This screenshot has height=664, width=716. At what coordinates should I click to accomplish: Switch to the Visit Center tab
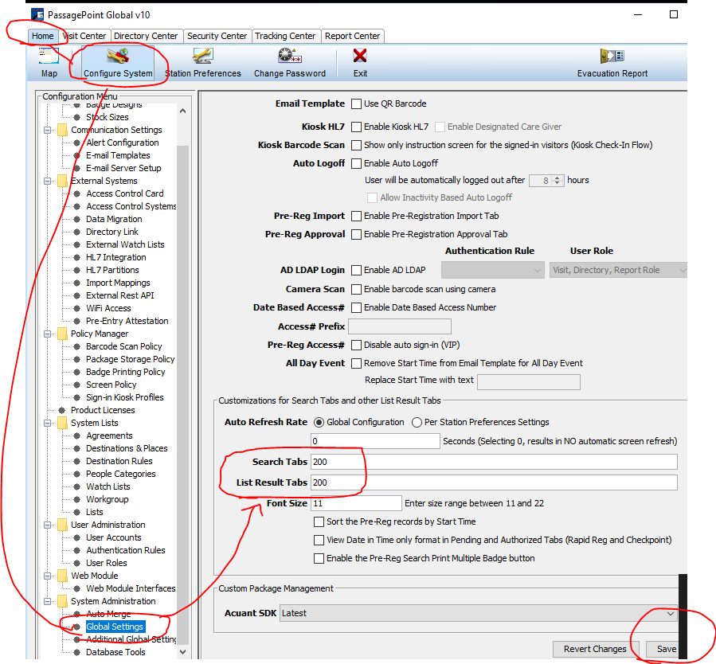(84, 36)
